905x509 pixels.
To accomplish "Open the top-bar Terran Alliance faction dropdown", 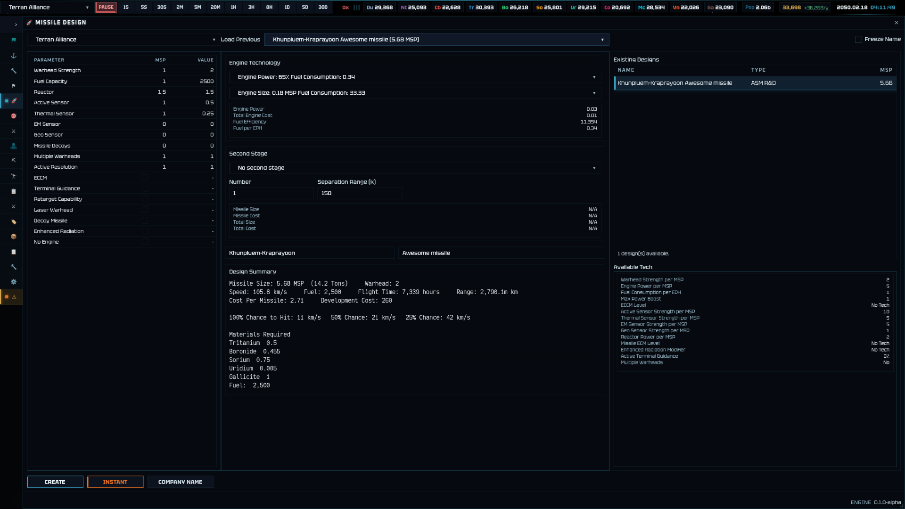I will pyautogui.click(x=48, y=7).
